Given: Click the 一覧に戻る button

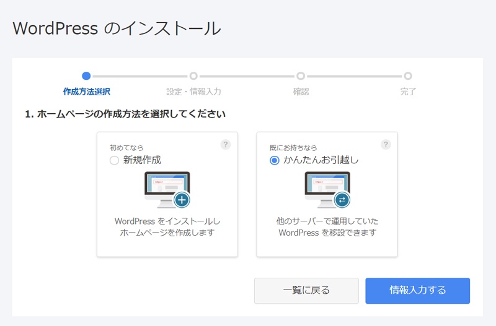Looking at the screenshot, I should point(306,291).
